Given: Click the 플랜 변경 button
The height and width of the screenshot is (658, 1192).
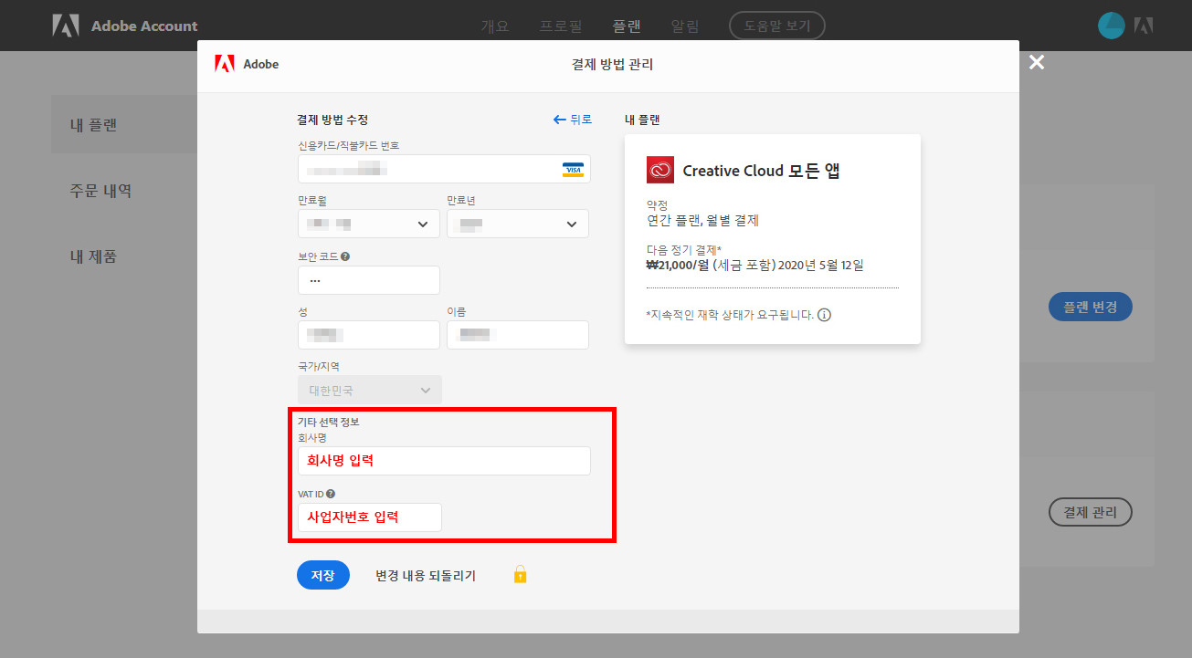Looking at the screenshot, I should pyautogui.click(x=1091, y=307).
